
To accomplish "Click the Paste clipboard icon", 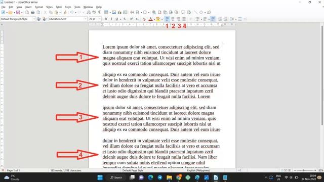I will tap(56, 13).
